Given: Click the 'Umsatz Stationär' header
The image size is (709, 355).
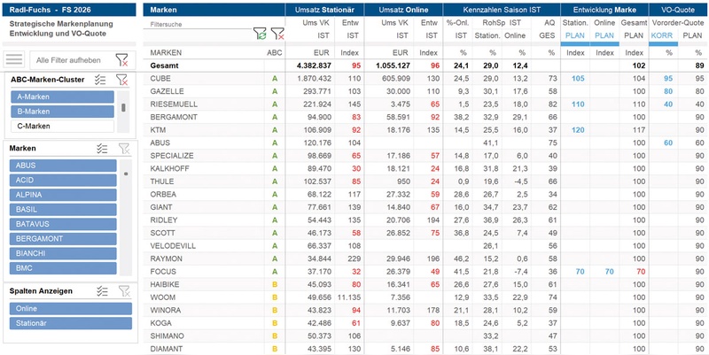Looking at the screenshot, I should pos(324,10).
